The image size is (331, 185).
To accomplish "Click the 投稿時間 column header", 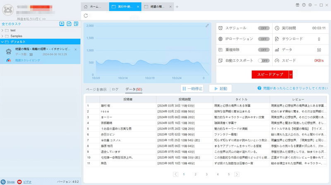I will [x=185, y=99].
